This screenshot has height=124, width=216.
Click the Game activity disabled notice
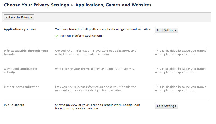pos(181,71)
